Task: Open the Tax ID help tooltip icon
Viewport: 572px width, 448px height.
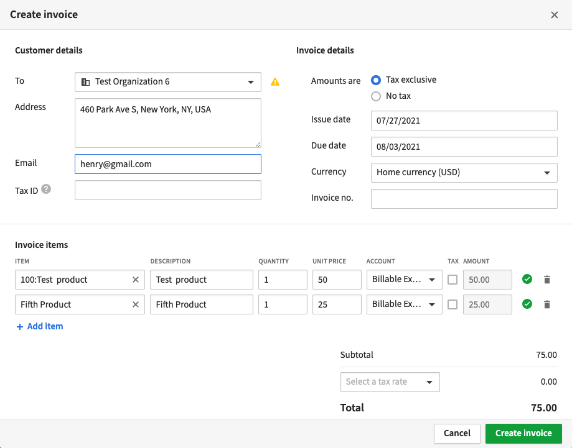Action: point(46,188)
